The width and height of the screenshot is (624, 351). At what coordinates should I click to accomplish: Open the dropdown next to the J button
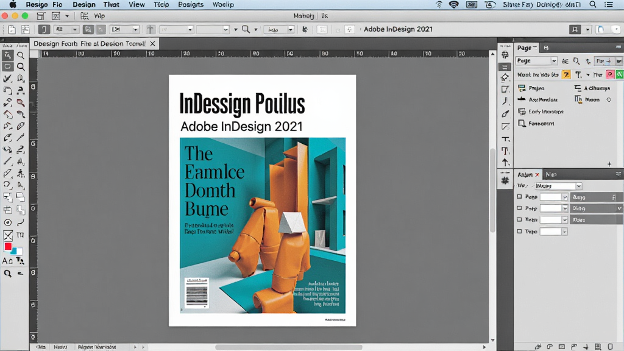pos(66,29)
